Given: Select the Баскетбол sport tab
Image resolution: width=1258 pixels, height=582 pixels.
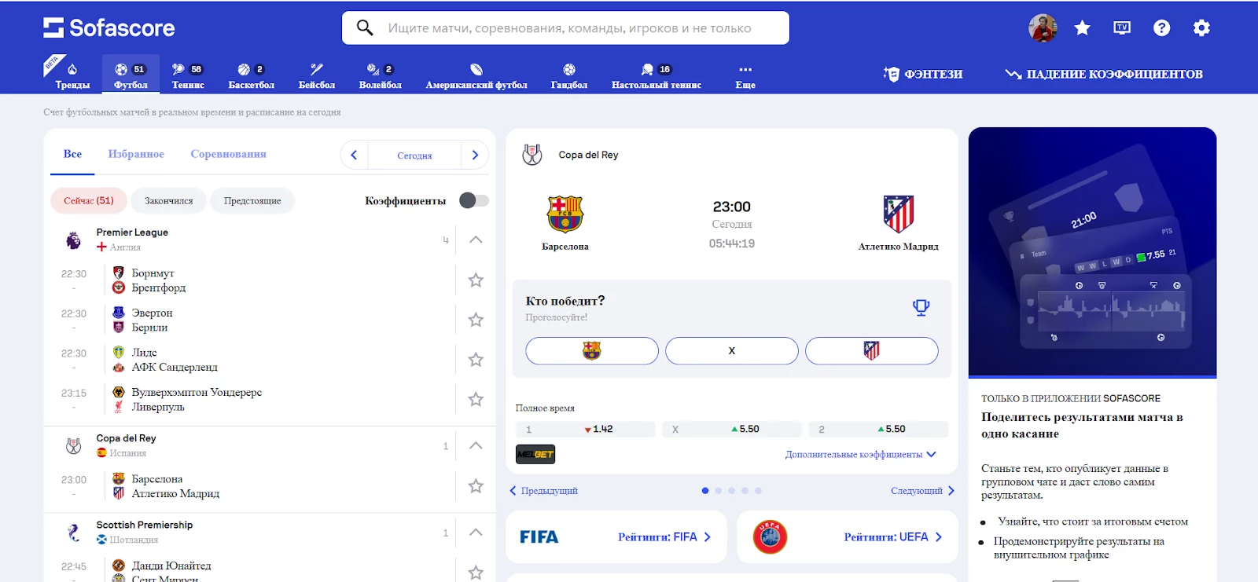Looking at the screenshot, I should point(252,75).
